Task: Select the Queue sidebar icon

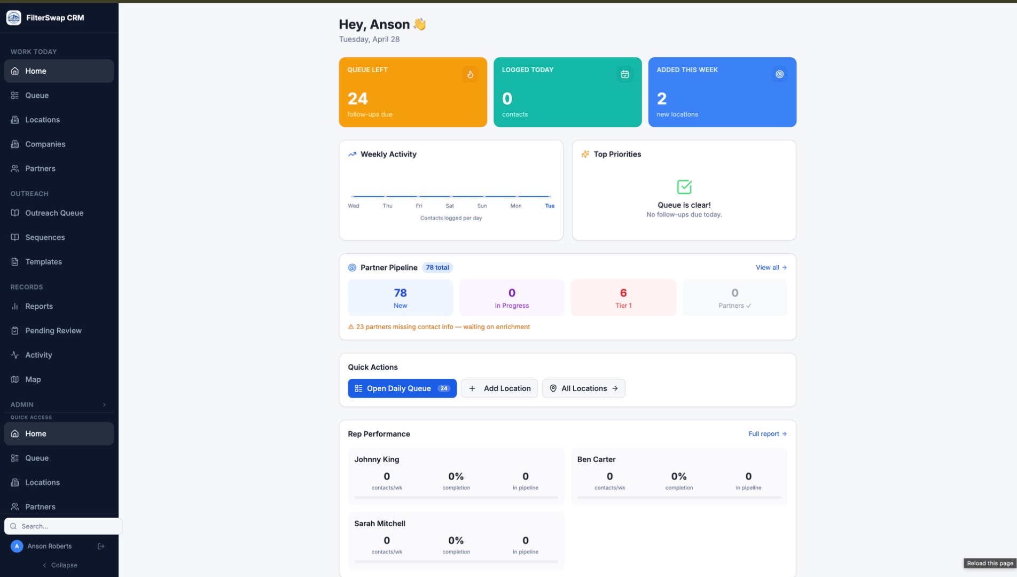Action: click(x=14, y=96)
